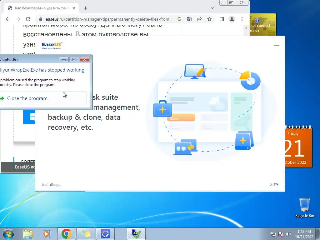320x240 pixels.
Task: Click Chrome page scrollbar up arrow
Action: point(246,28)
